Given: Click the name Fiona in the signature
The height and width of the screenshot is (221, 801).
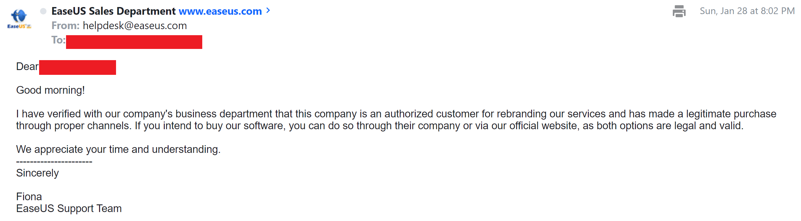Looking at the screenshot, I should [29, 197].
